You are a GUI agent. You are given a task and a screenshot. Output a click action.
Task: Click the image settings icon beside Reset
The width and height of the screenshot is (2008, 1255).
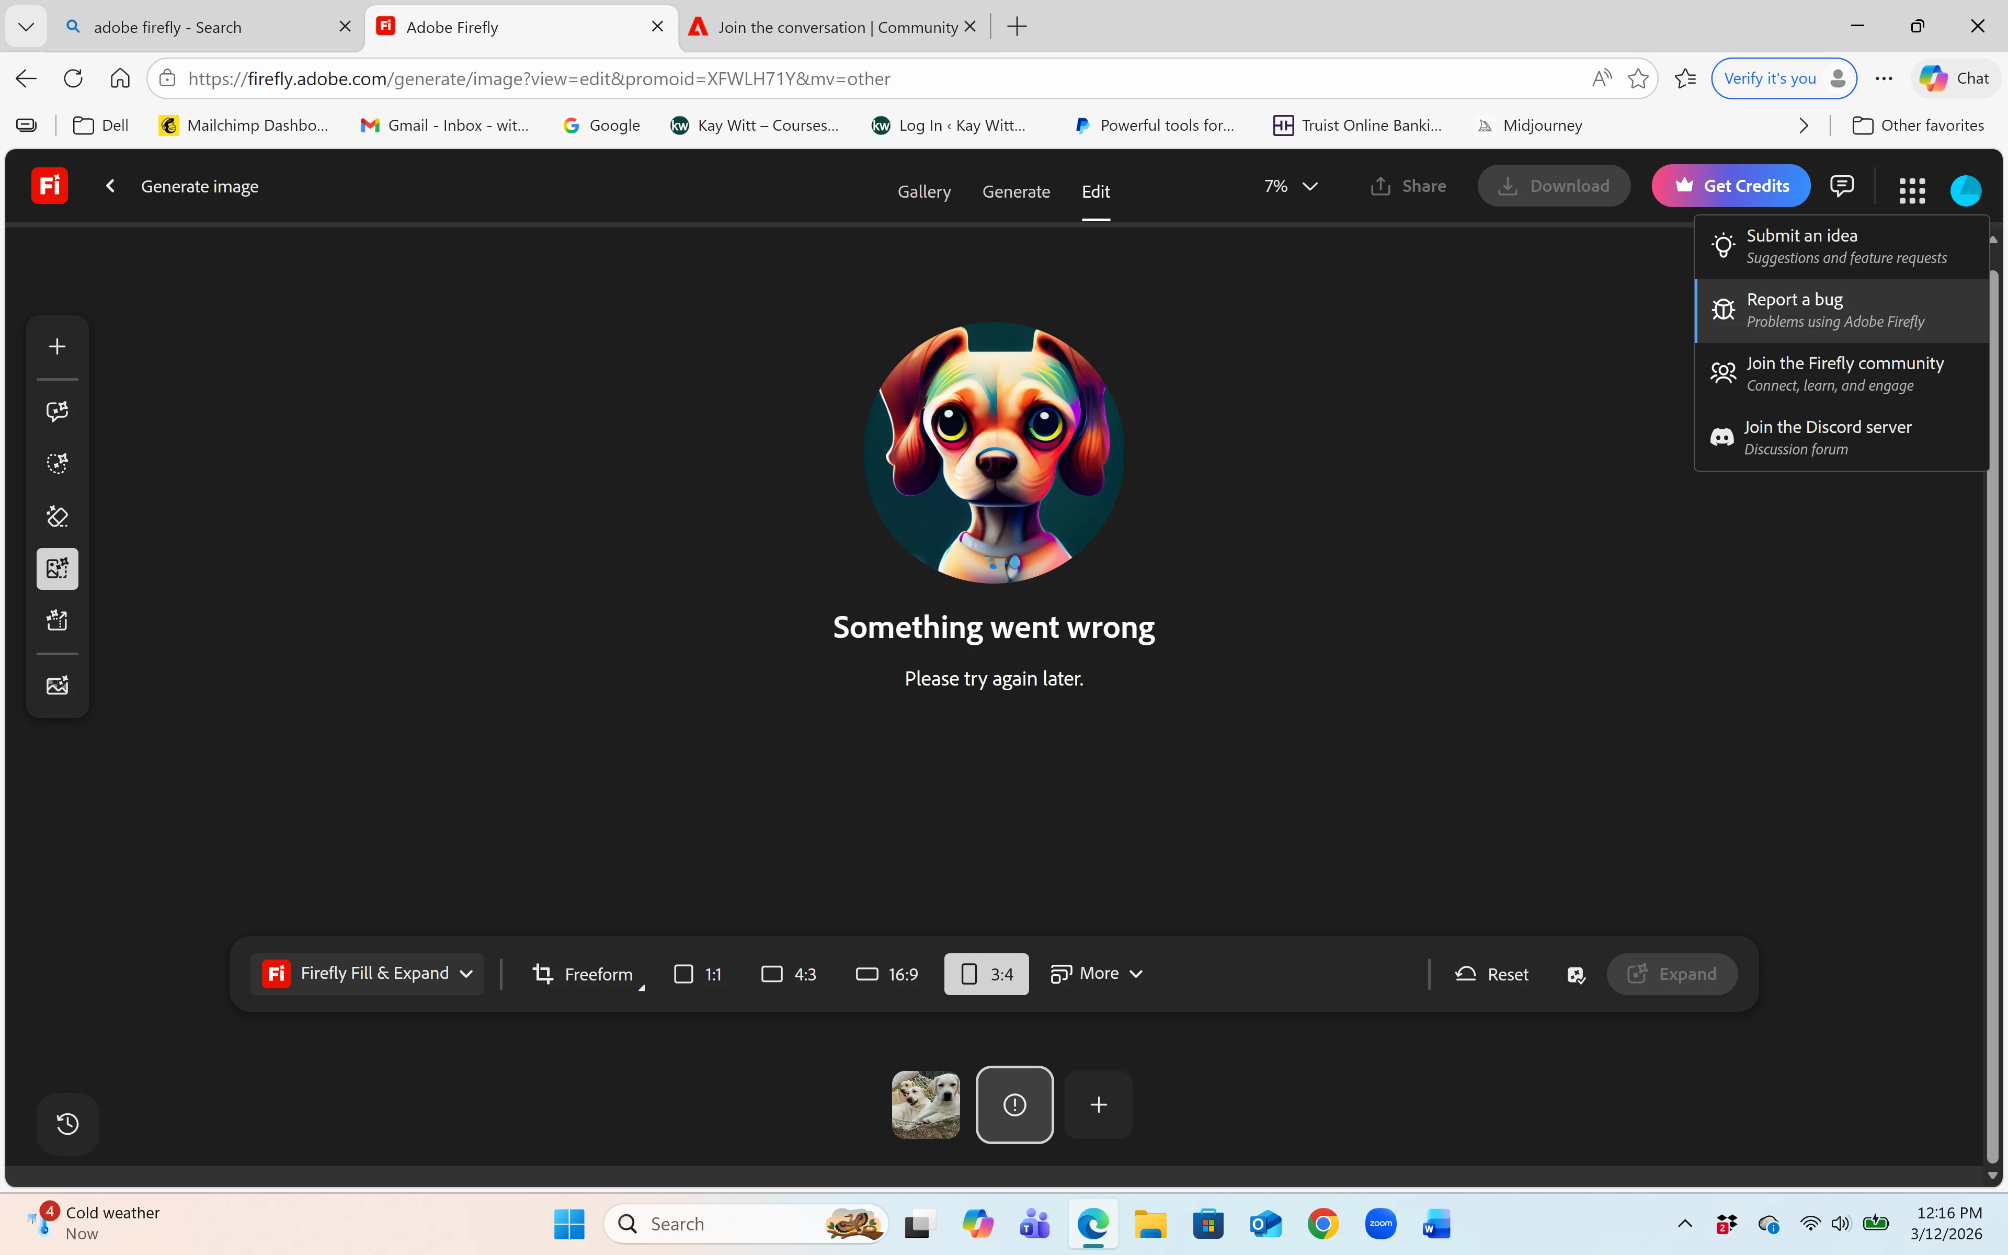1576,974
